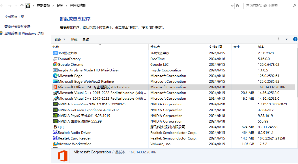The width and height of the screenshot is (298, 164).
Task: Click the Visual C++ x64 installer icon
Action: point(55,93)
